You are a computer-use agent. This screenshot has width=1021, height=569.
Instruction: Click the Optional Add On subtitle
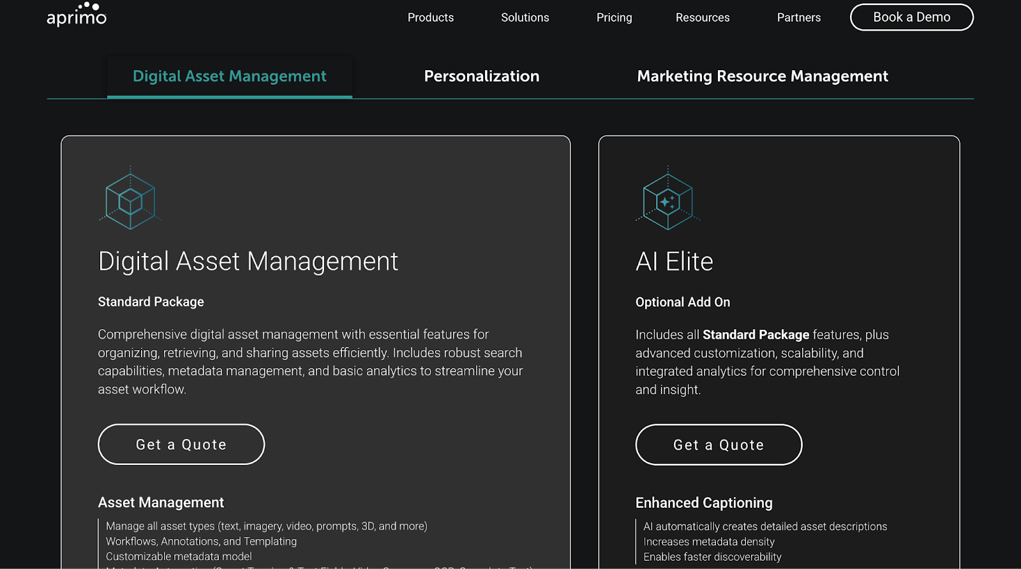click(683, 302)
